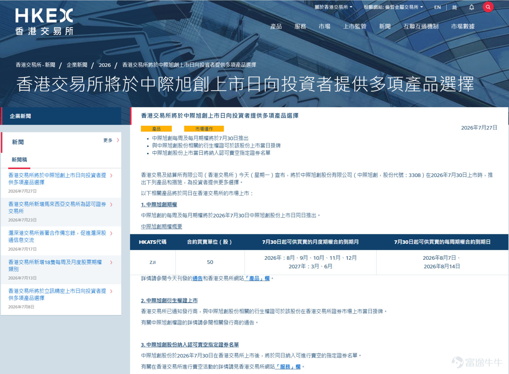Image resolution: width=509 pixels, height=374 pixels.
Task: Open 「服務」欄 link
Action: point(288,367)
